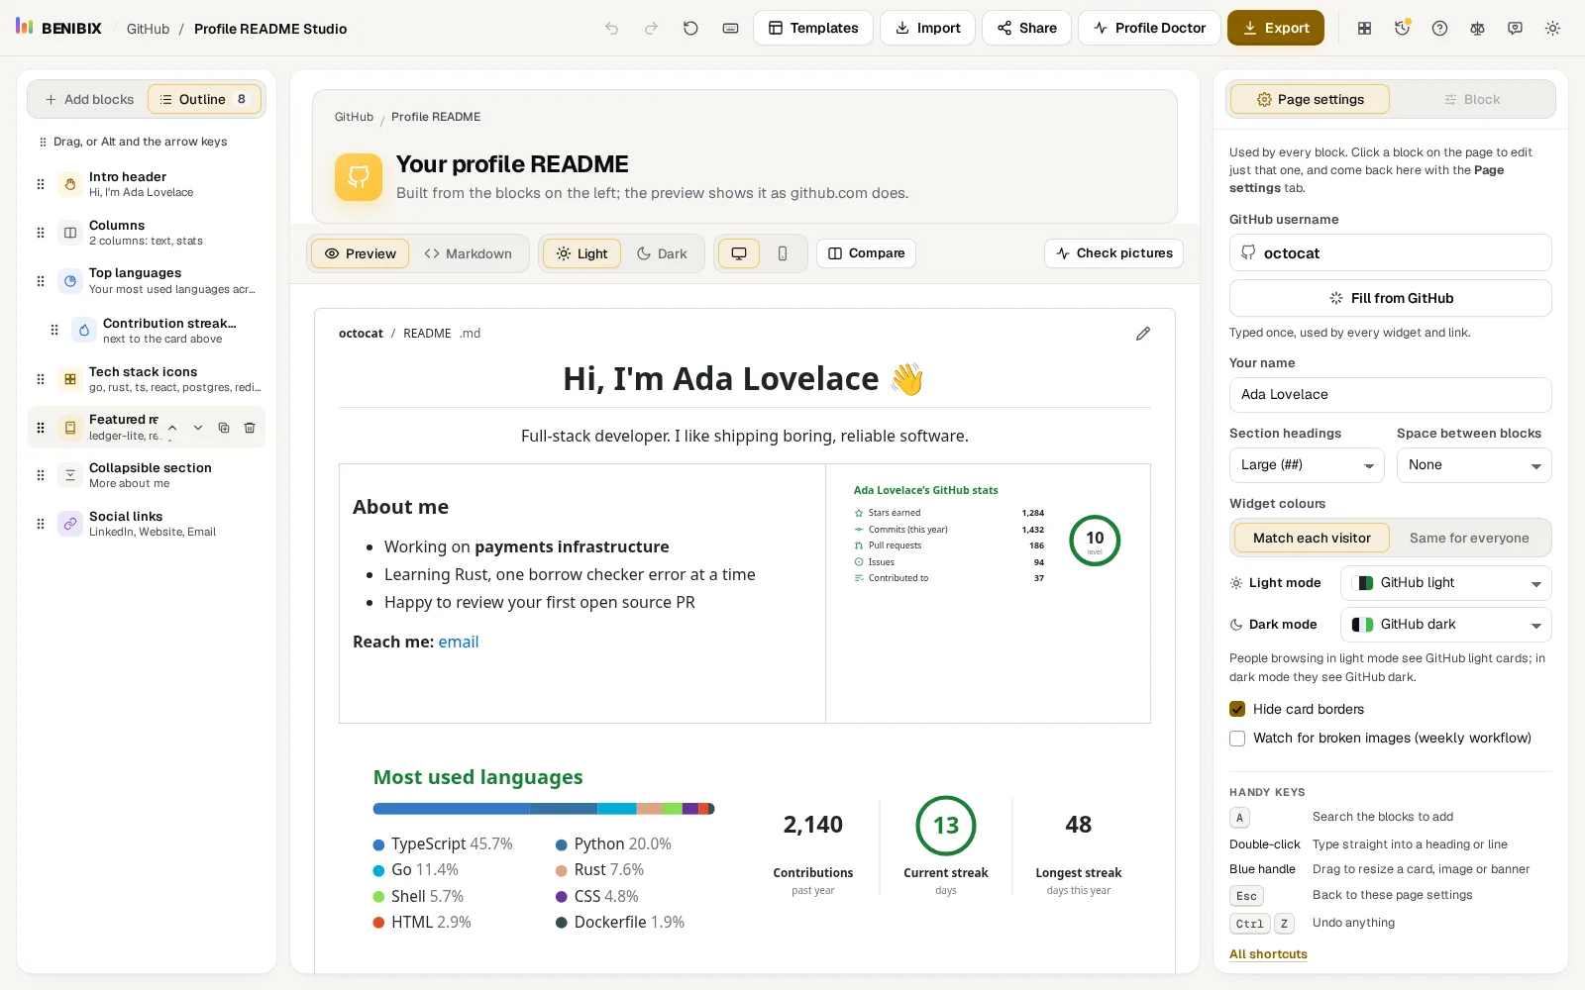Switch preview to mobile device view

783,253
